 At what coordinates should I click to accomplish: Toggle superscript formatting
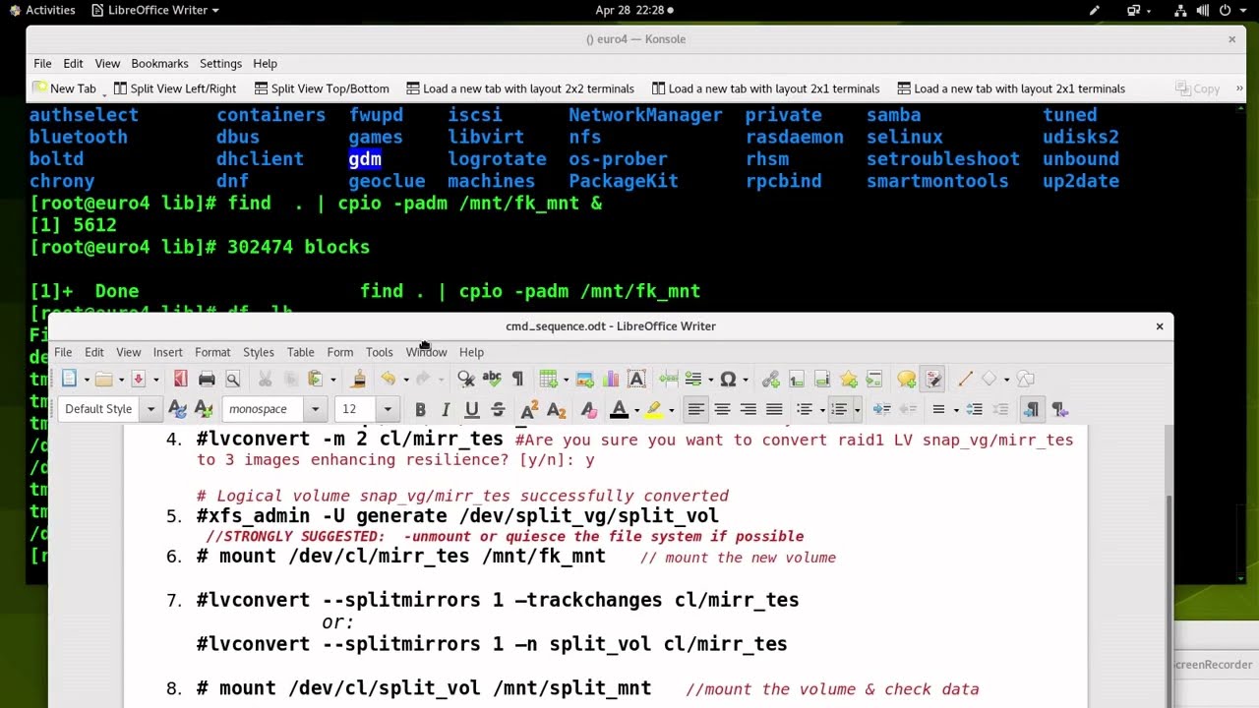[530, 409]
